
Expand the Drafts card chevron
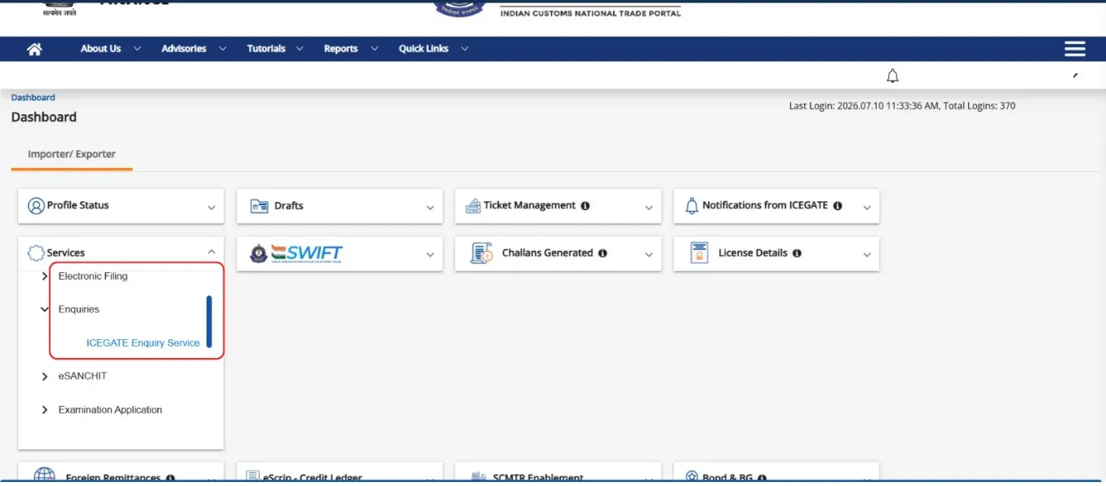click(430, 208)
